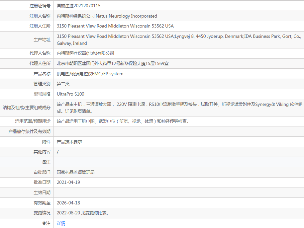
Task: Click the 有效期至 row label
Action: click(42, 203)
